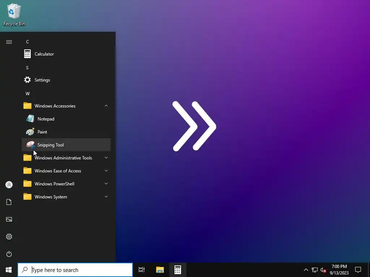The height and width of the screenshot is (277, 370).
Task: Click the 'Windows System' folder label
Action: click(51, 197)
